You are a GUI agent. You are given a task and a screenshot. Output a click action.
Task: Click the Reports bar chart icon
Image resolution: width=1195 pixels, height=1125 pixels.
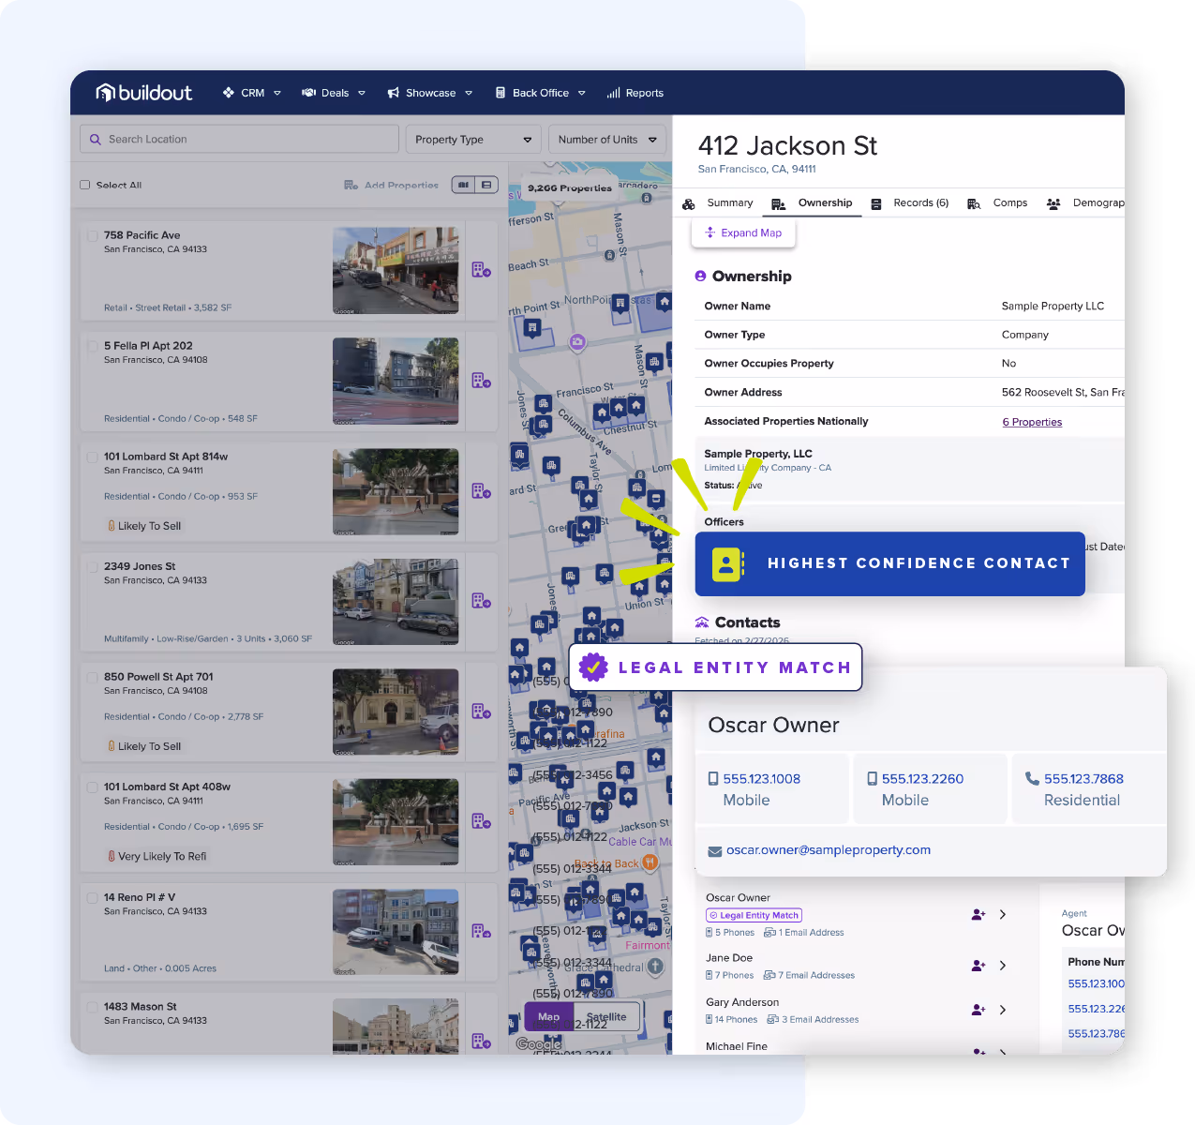click(616, 93)
